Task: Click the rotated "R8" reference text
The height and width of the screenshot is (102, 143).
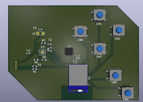Action: click(48, 49)
